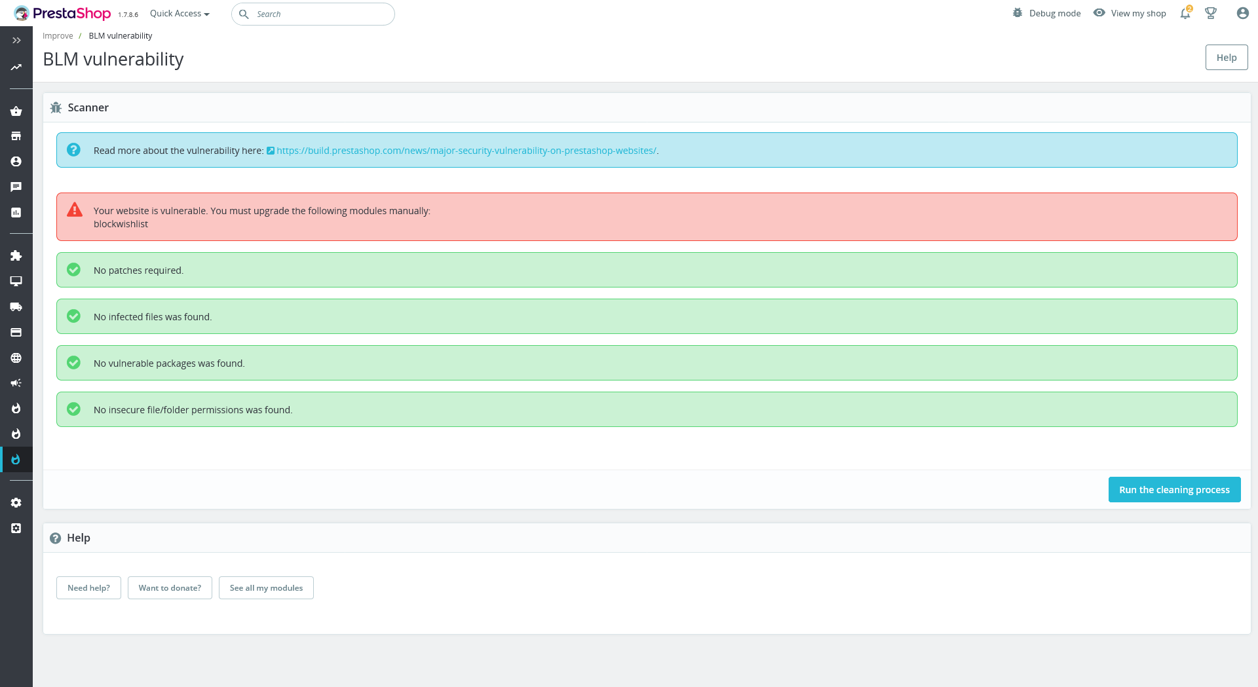Open Catalog store icon in sidebar
The width and height of the screenshot is (1258, 687).
(16, 136)
